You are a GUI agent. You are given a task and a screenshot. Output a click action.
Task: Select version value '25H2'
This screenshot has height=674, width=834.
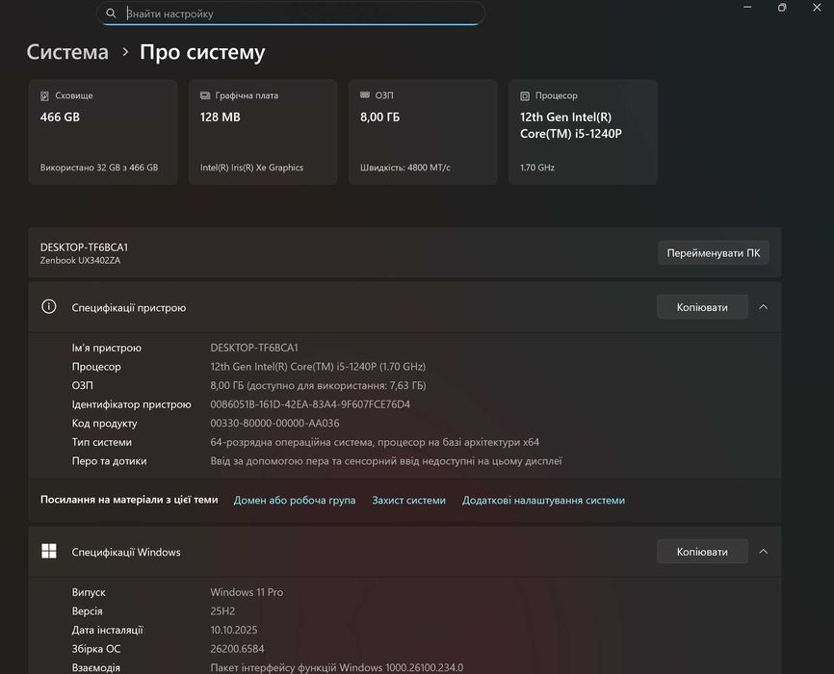point(222,610)
